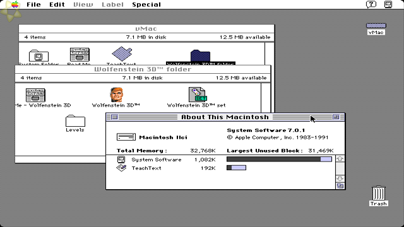Select the vMac disk icon on desktop
The image size is (404, 227).
[376, 25]
